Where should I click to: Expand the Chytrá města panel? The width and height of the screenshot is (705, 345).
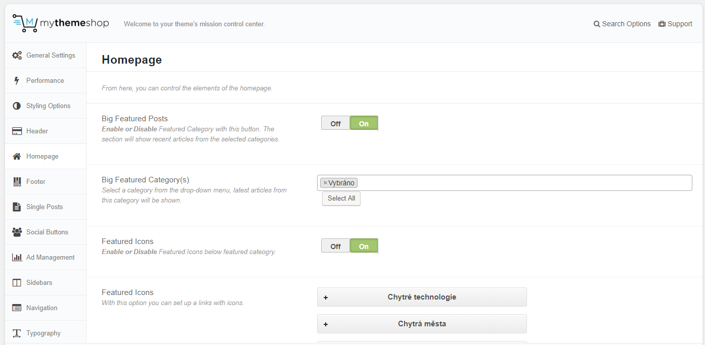click(x=421, y=324)
